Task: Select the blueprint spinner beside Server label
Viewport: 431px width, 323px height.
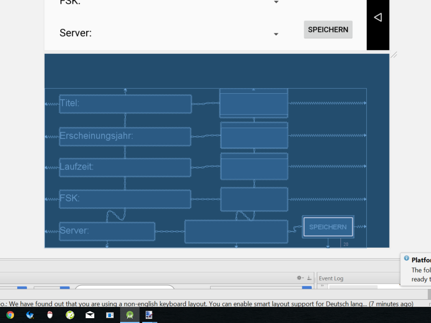Action: click(x=236, y=231)
